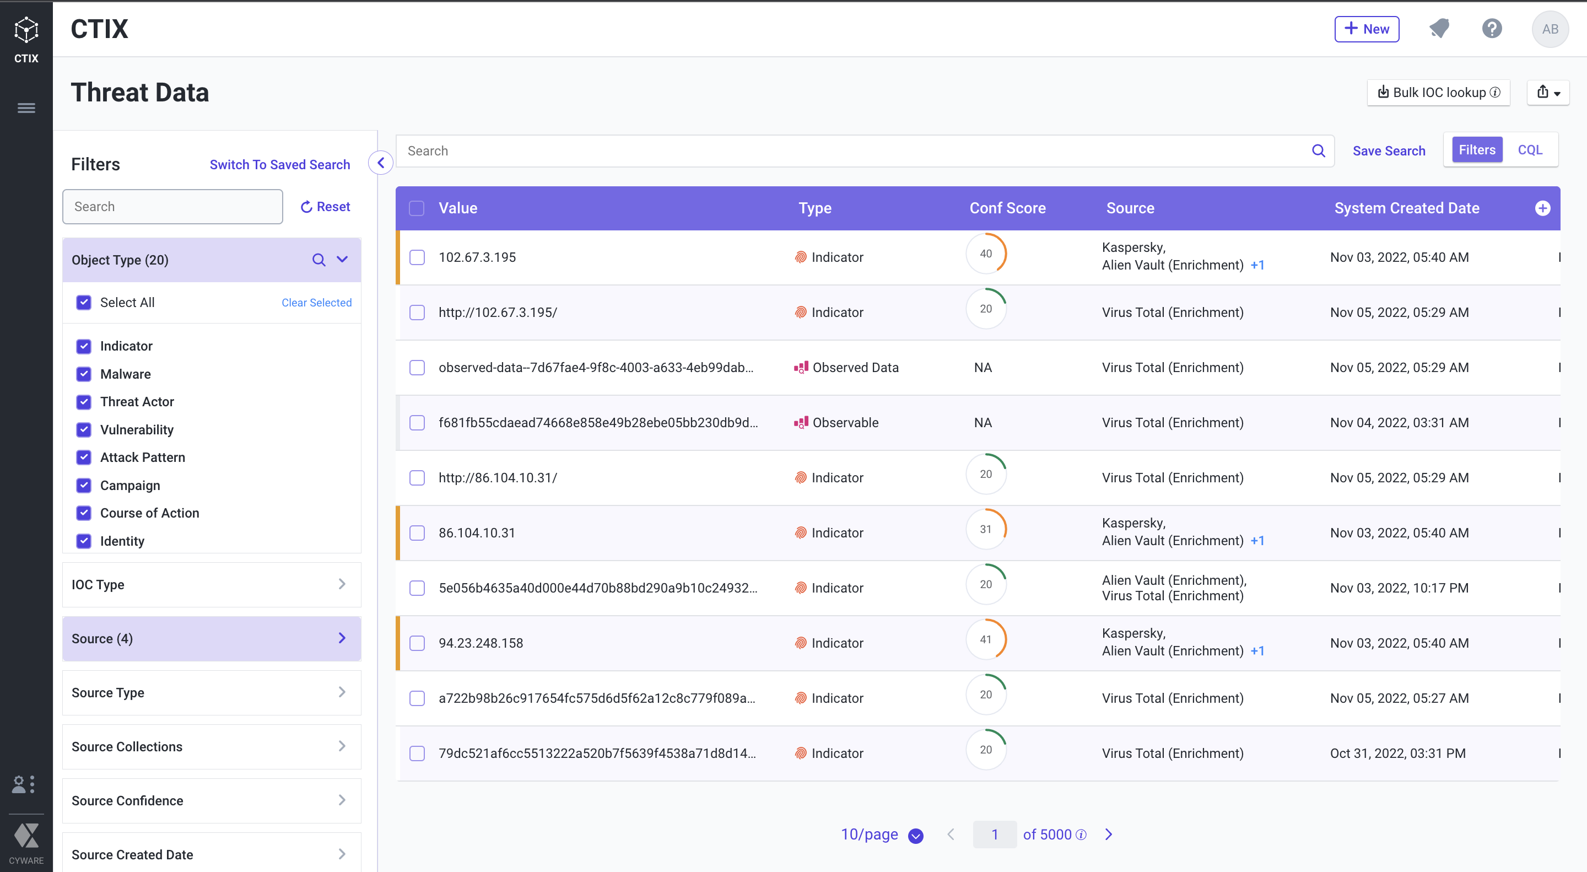Image resolution: width=1587 pixels, height=872 pixels.
Task: Click Switch To Saved Search link
Action: click(280, 165)
